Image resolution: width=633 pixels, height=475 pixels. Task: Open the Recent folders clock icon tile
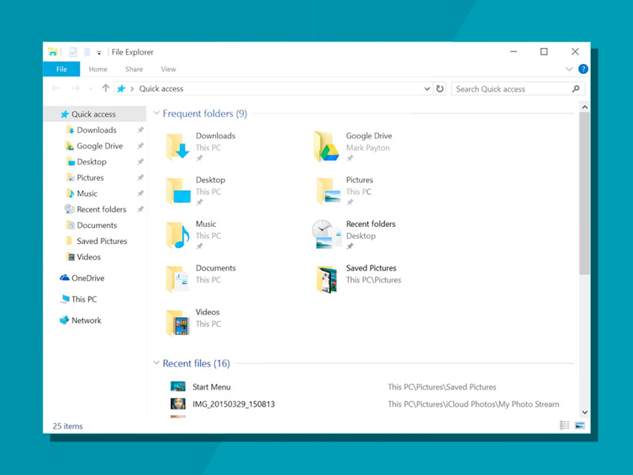pyautogui.click(x=327, y=234)
